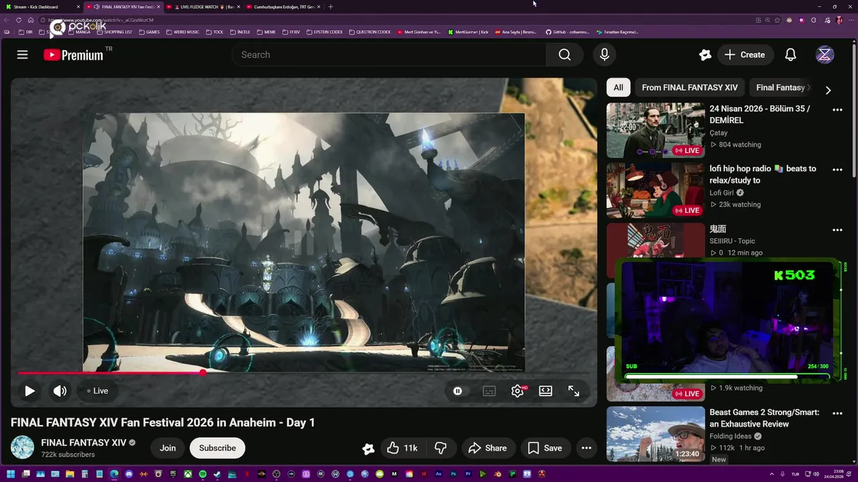Click the Beast Games 2 Strong/Smart title

click(764, 418)
